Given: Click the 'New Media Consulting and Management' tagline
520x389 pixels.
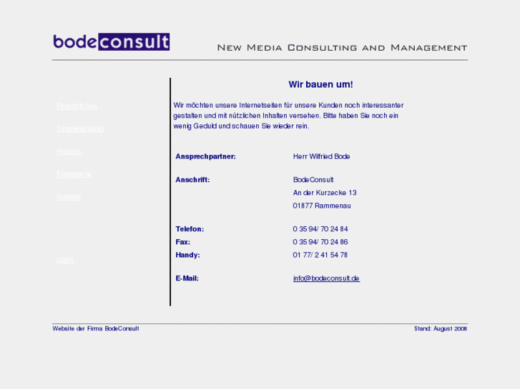Looking at the screenshot, I should tap(342, 48).
